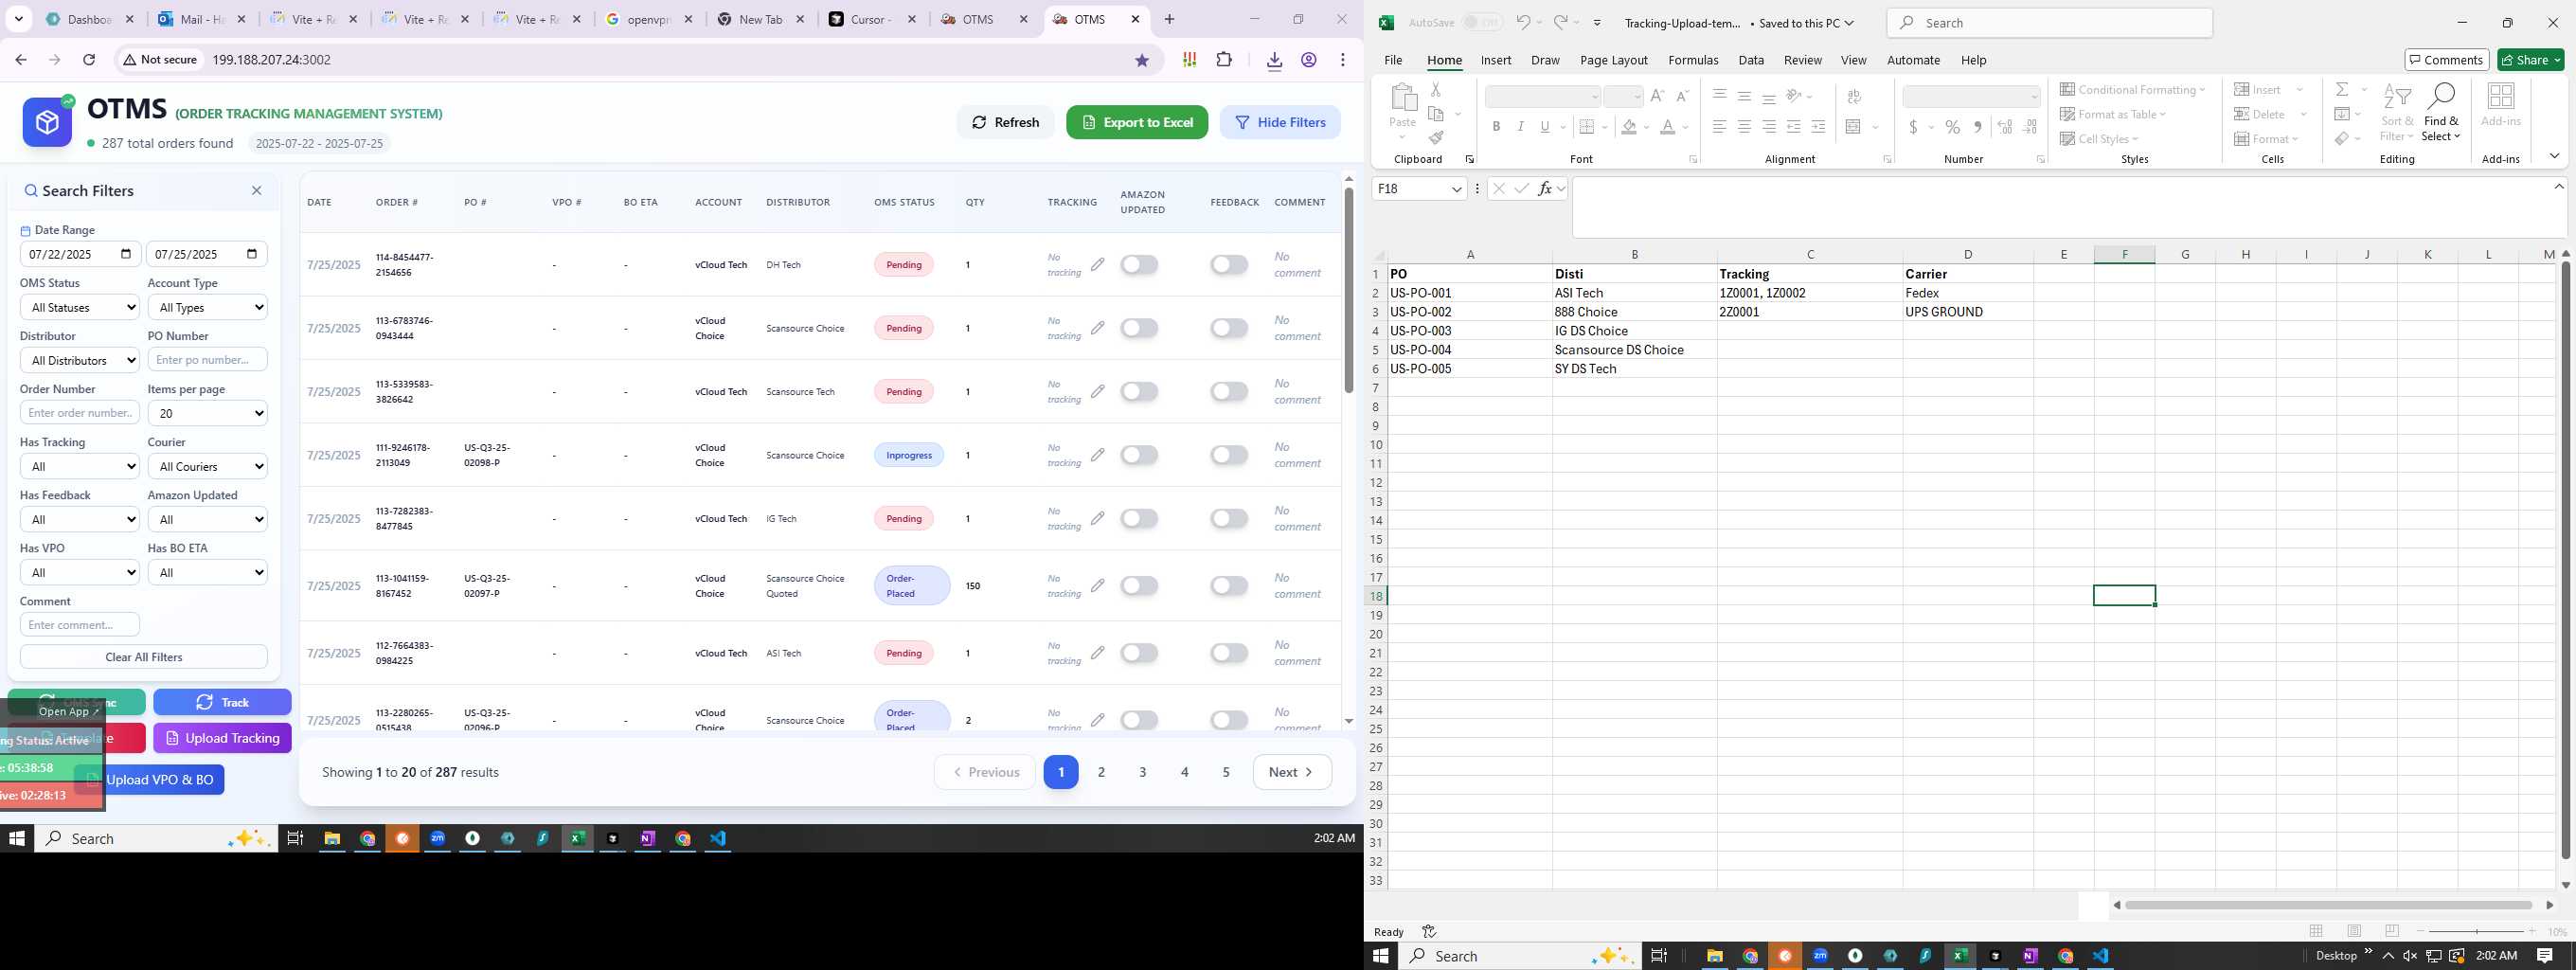Open Has Tracking filter dropdown
2576x970 pixels.
click(80, 466)
